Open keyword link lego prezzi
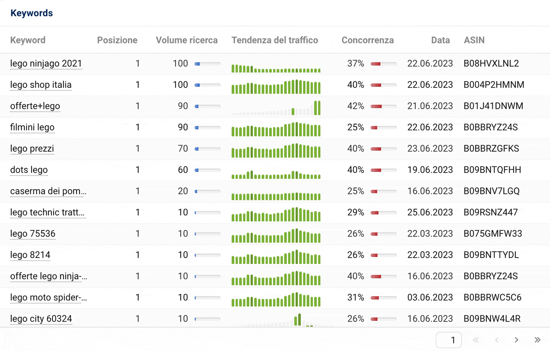 pyautogui.click(x=32, y=148)
